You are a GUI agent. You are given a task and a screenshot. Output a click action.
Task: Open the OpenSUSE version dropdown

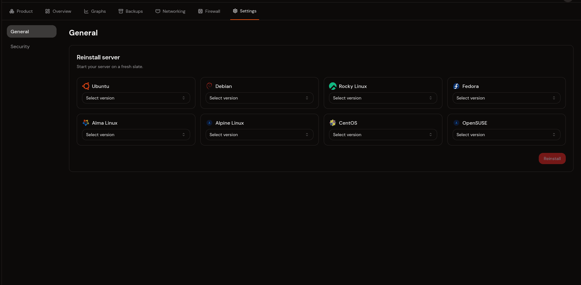click(506, 135)
